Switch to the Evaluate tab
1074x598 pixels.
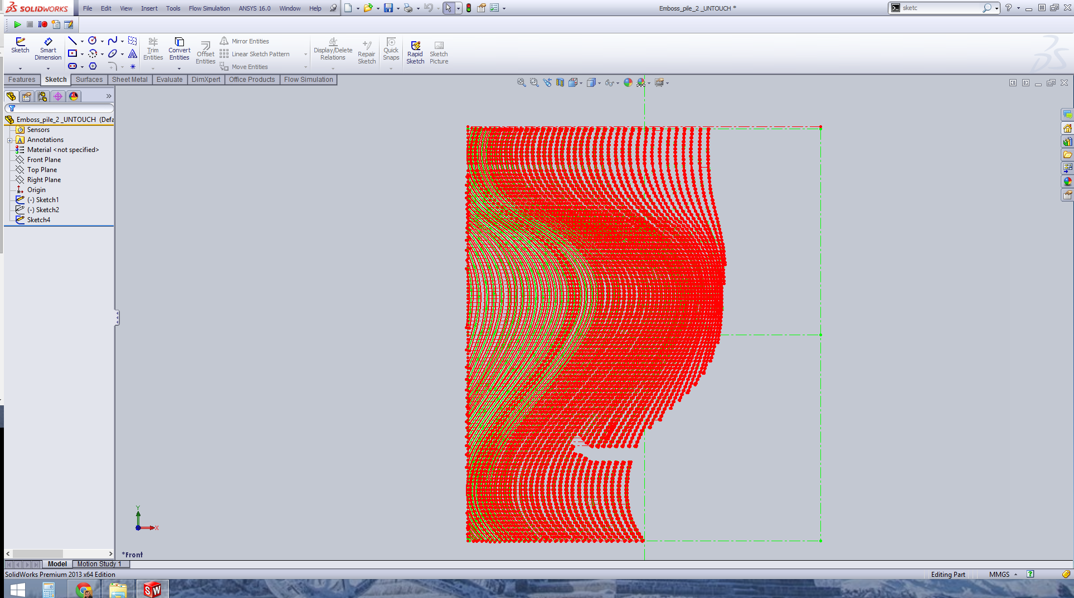coord(169,80)
